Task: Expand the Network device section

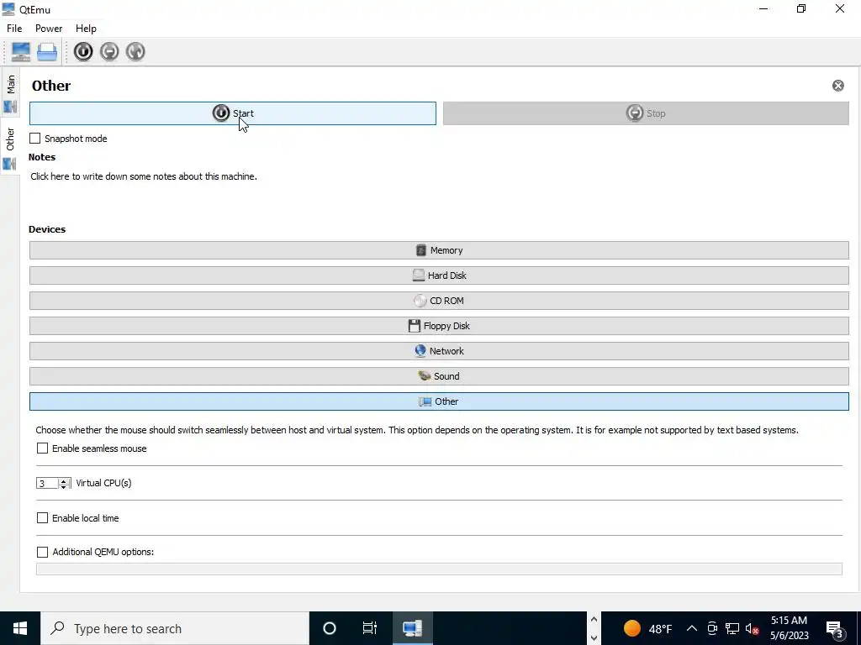Action: tap(439, 351)
